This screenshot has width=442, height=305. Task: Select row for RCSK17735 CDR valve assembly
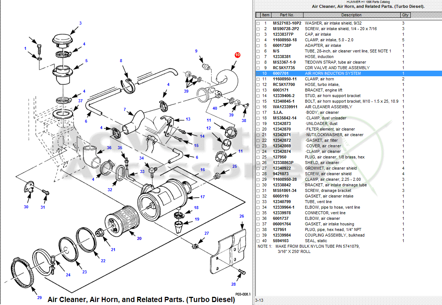point(284,68)
